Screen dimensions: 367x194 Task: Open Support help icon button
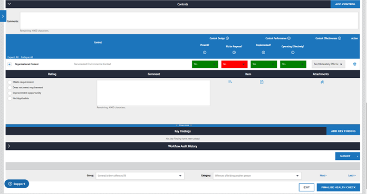pyautogui.click(x=17, y=183)
